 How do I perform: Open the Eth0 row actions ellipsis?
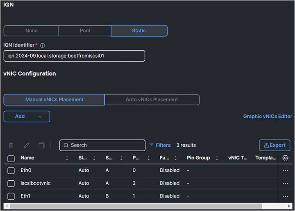285,170
